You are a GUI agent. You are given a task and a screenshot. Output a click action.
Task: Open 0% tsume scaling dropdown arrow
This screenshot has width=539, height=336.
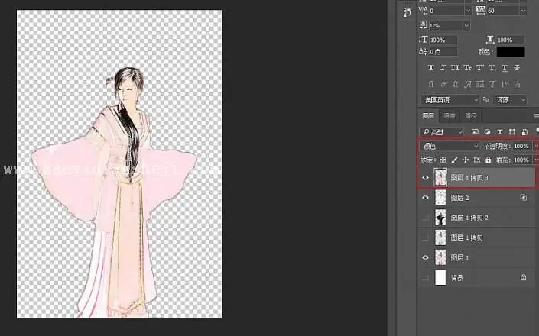[466, 25]
